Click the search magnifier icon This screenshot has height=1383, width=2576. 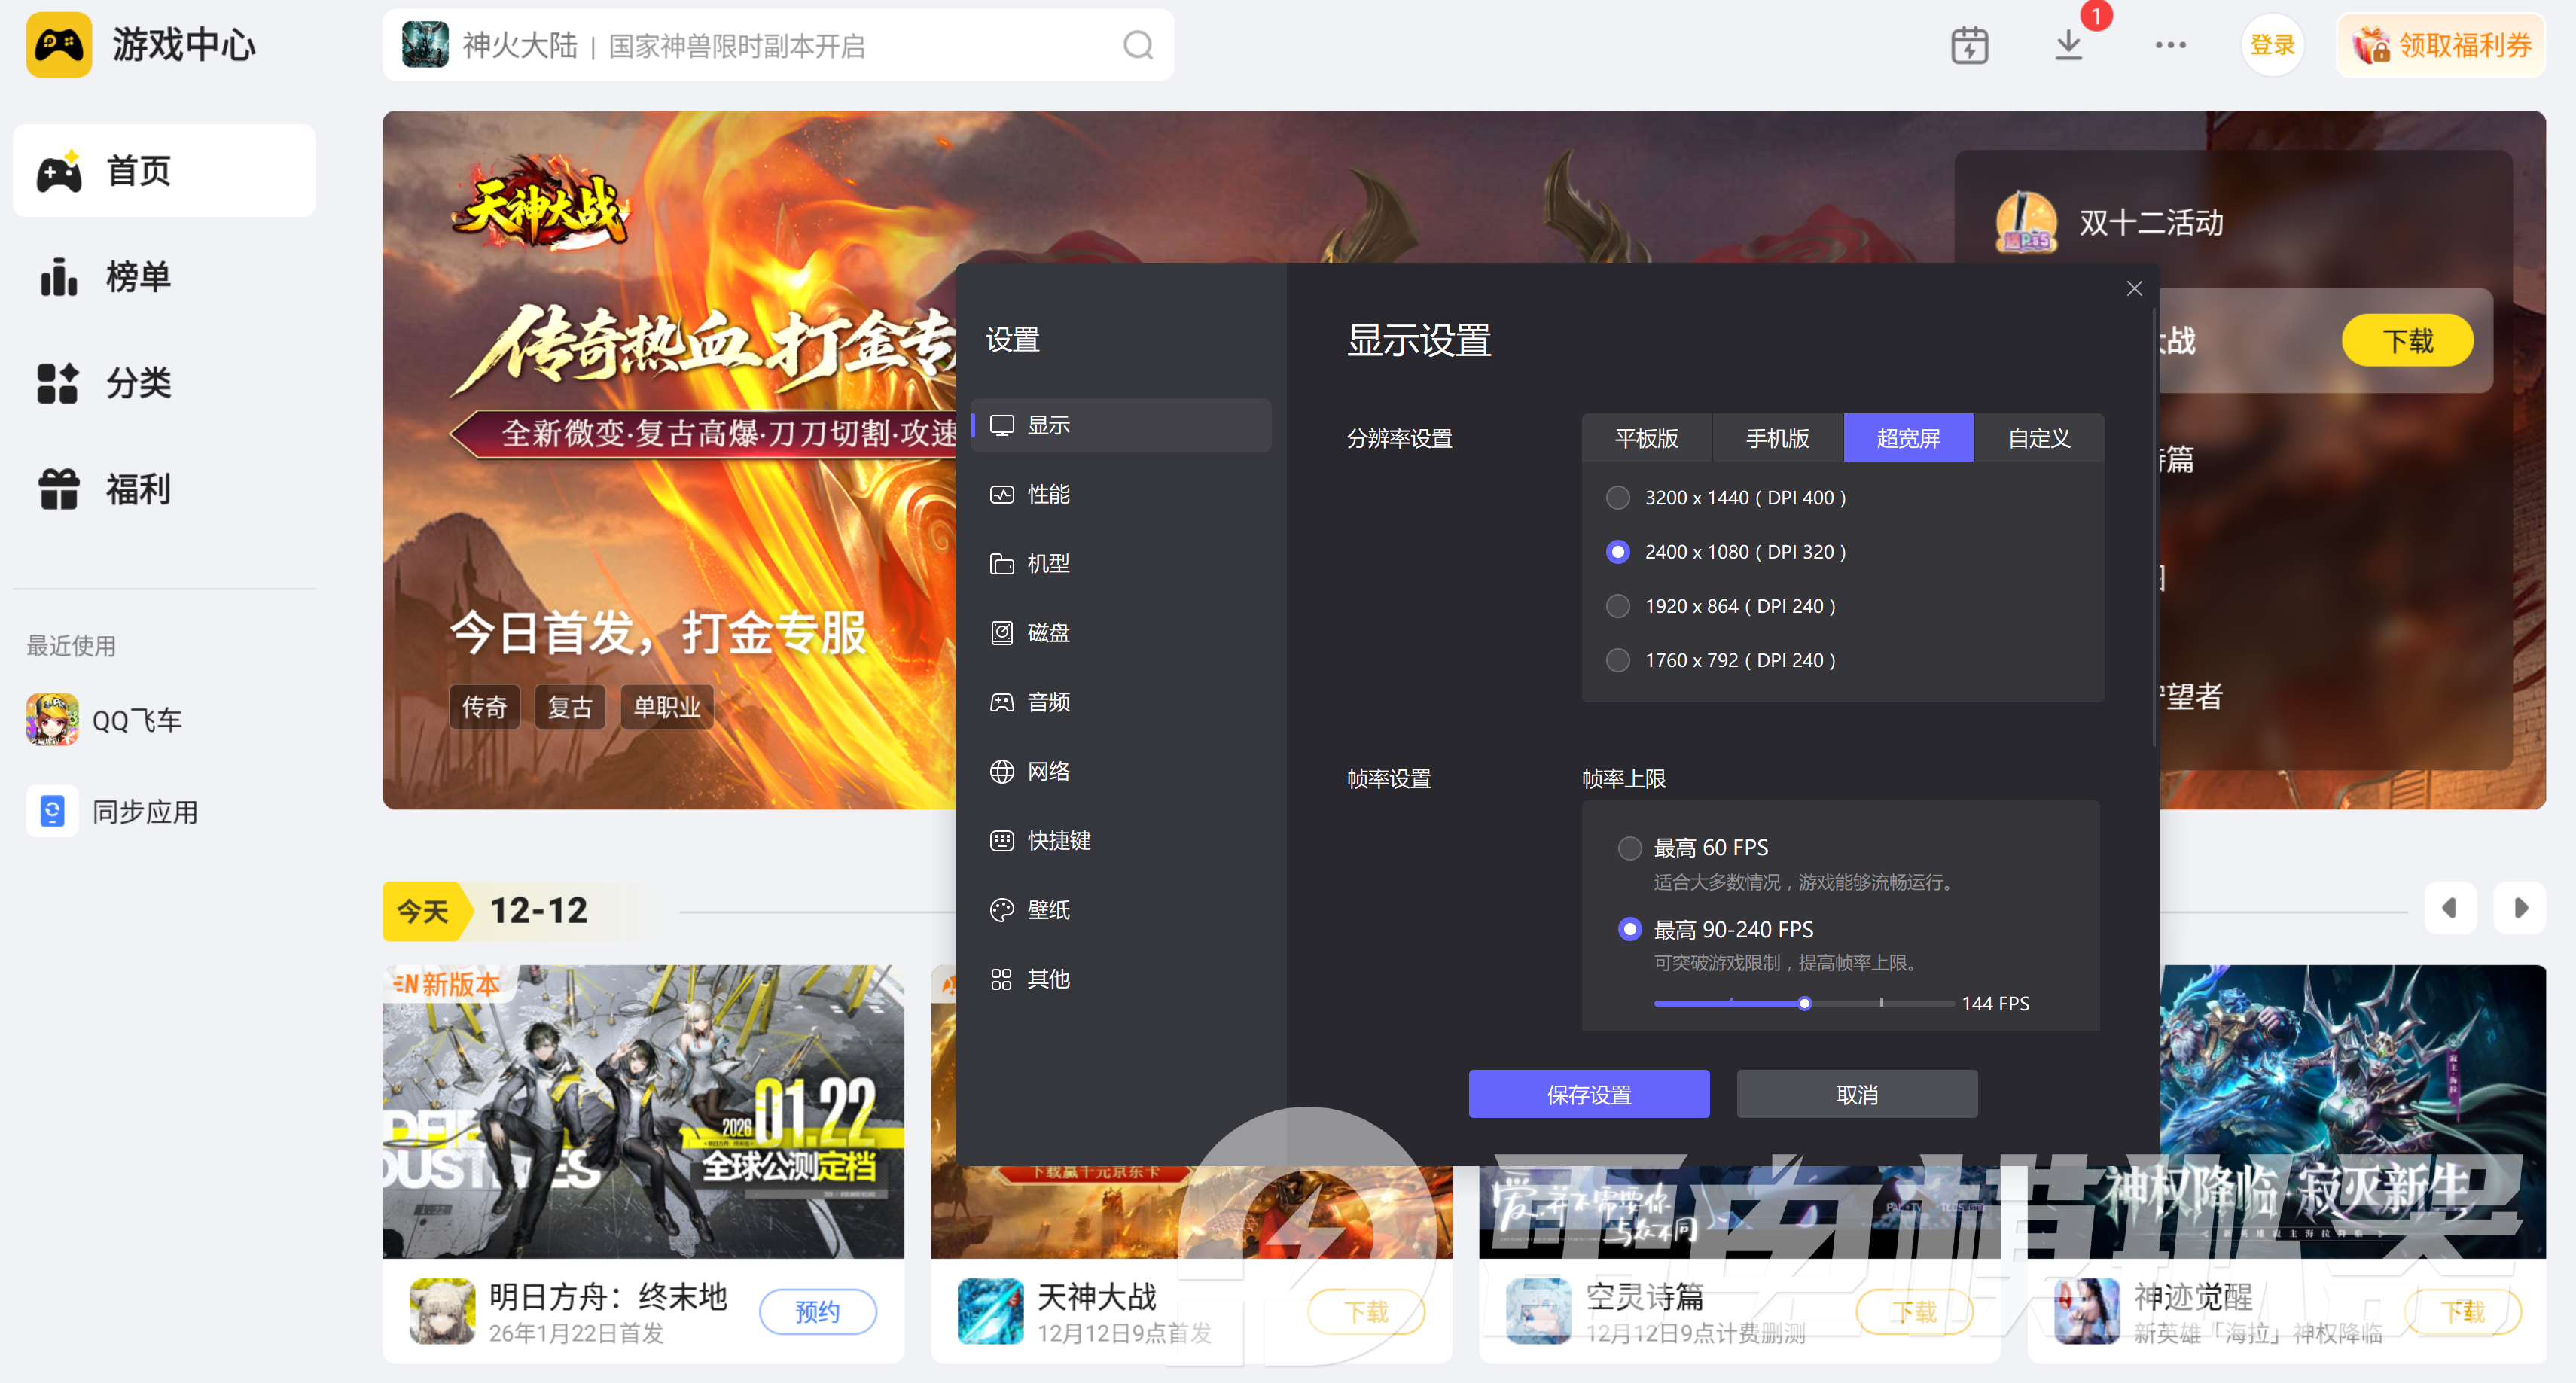(1137, 45)
